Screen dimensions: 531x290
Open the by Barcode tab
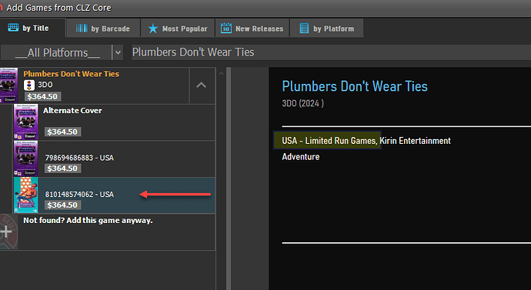pyautogui.click(x=103, y=28)
